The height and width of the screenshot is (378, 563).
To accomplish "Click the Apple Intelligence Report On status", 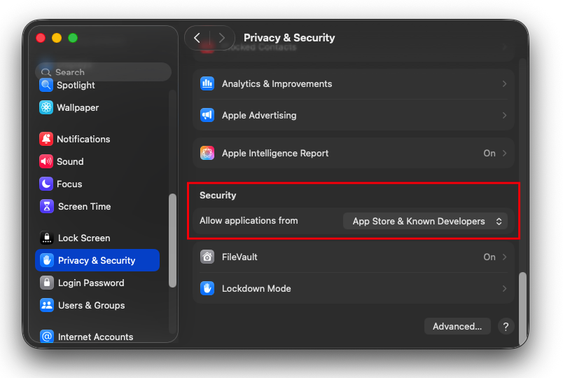I will coord(489,153).
